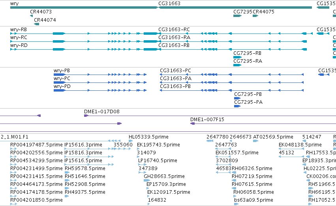Click EST RH06326.5prime
Screen dimensions: 336x206
(252, 169)
